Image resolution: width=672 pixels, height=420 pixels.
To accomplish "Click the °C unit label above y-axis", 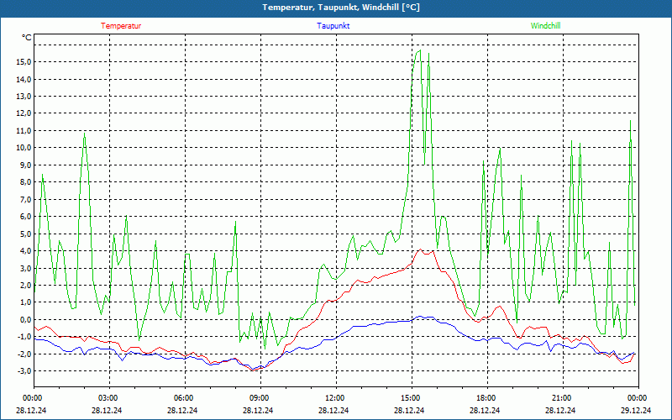I will 27,38.
